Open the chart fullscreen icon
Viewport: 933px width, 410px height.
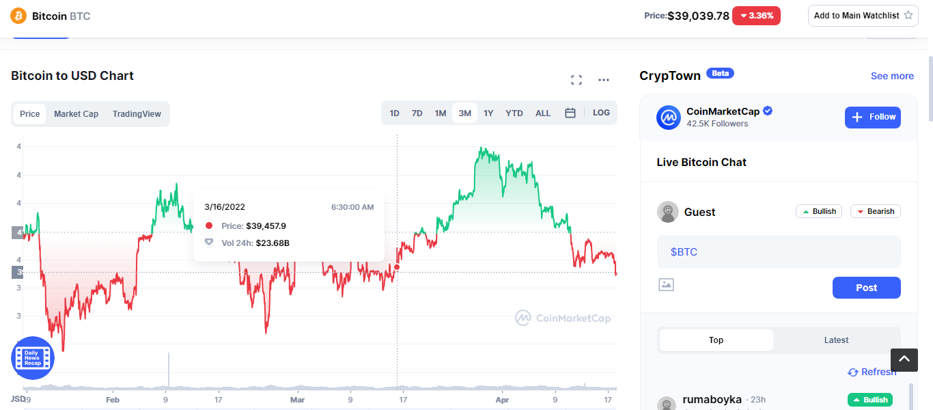[x=576, y=80]
